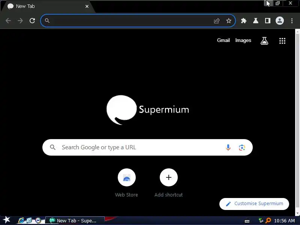Screen dimensions: 300x225
Task: Click the share page icon in the address bar
Action: pos(217,21)
